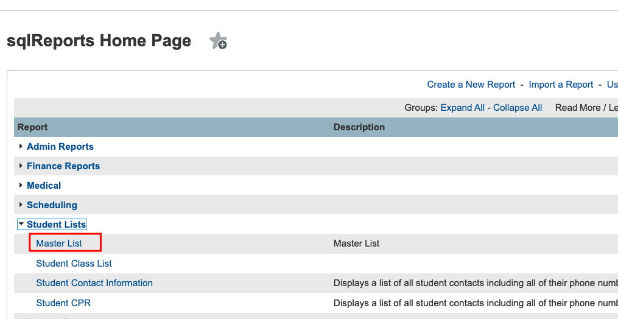Expand the Finance Reports group arrow
The height and width of the screenshot is (319, 618).
coord(21,166)
